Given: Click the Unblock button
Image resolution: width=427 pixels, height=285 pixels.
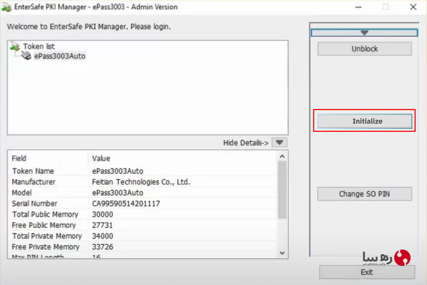Looking at the screenshot, I should (364, 49).
